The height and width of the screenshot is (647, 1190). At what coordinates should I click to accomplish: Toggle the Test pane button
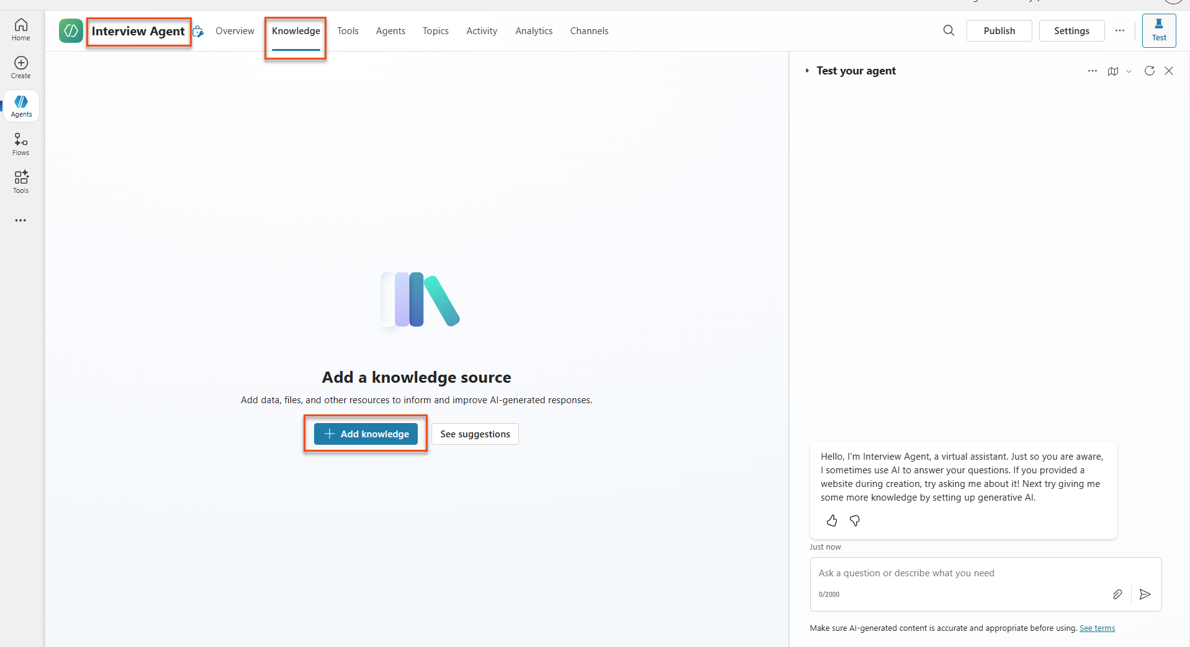point(1158,30)
